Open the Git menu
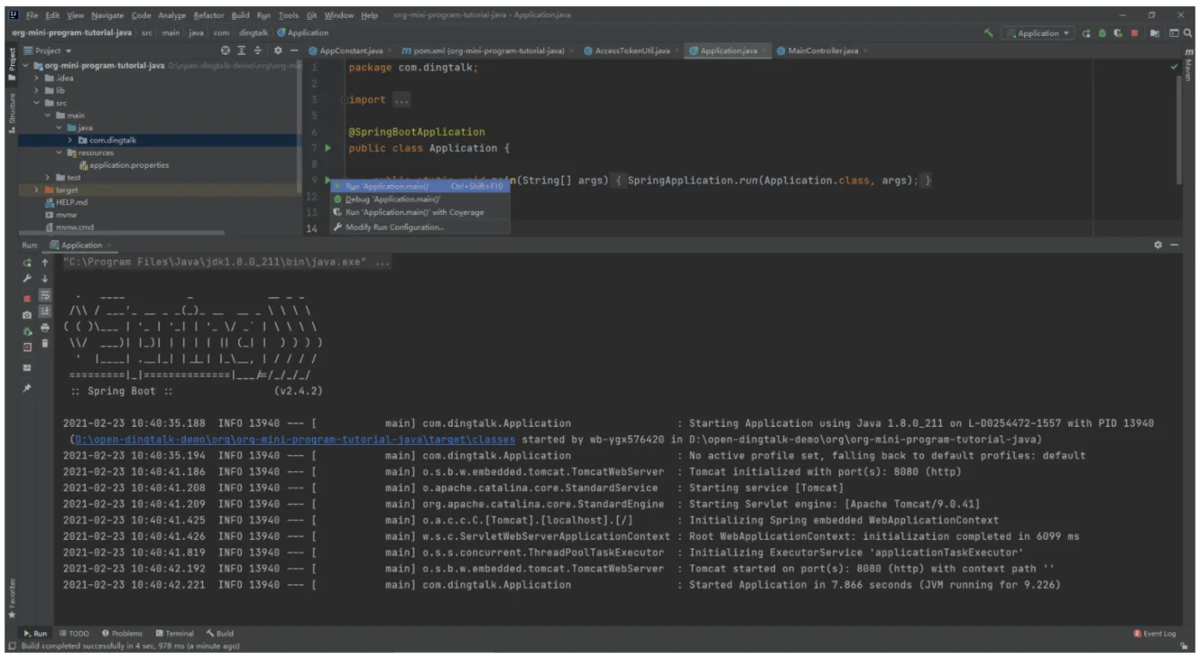This screenshot has width=1200, height=659. [x=311, y=15]
